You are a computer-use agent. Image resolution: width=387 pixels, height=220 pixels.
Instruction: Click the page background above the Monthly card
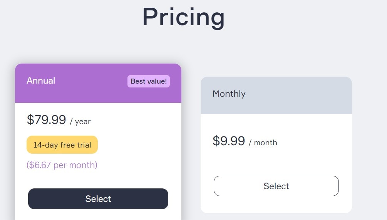click(276, 58)
